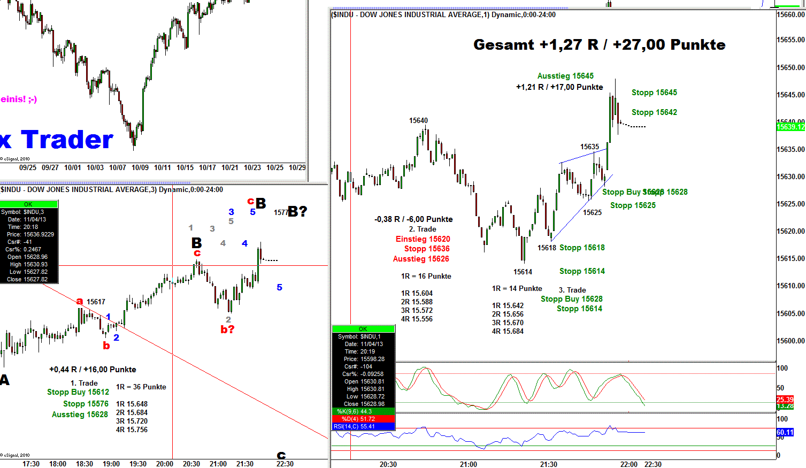Click the 10/07 date on the daily chart axis
Screen dimensions: 806x468
click(x=118, y=167)
